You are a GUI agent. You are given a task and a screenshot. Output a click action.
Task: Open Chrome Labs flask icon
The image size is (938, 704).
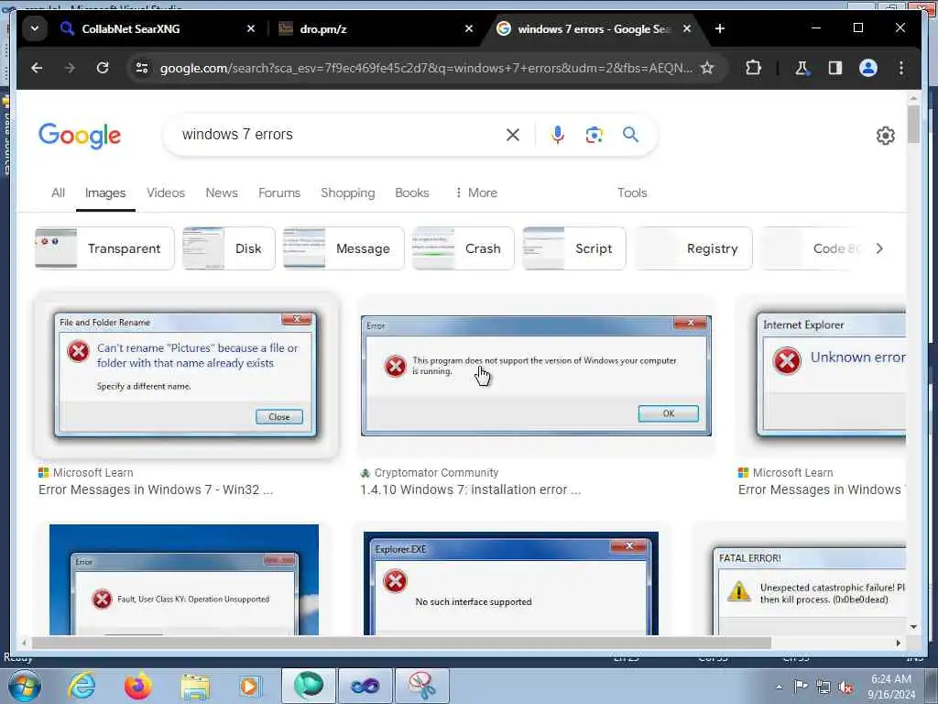(802, 68)
